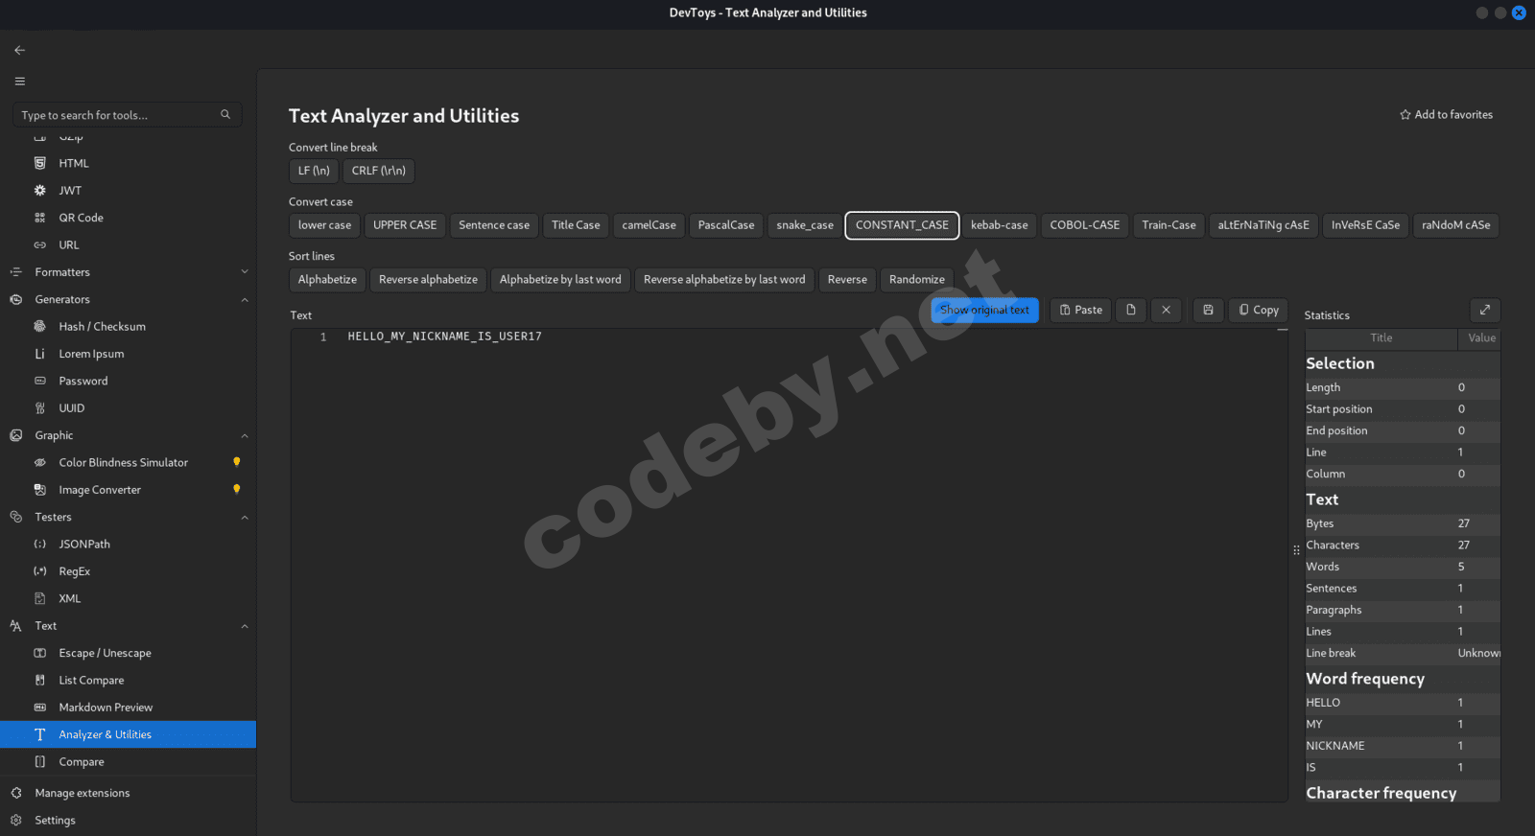1535x836 pixels.
Task: Alphabetize the lines
Action: click(327, 280)
